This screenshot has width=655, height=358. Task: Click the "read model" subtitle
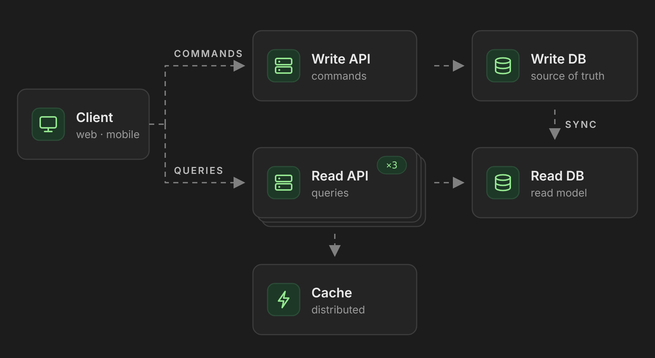[559, 193]
